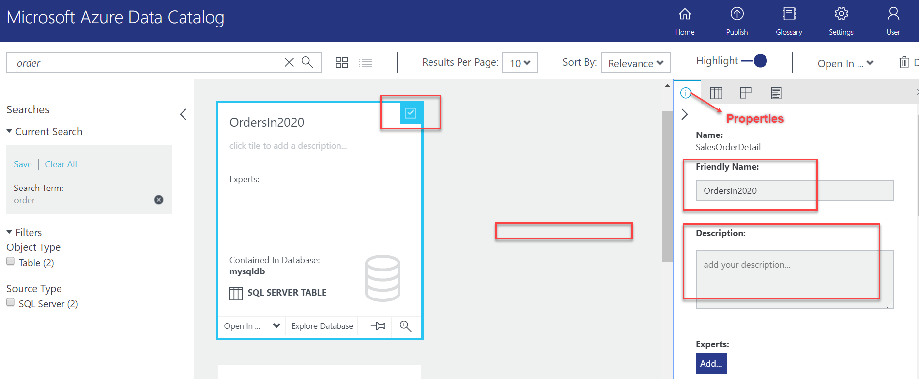Click the Delete trash can icon
The height and width of the screenshot is (379, 919).
904,62
